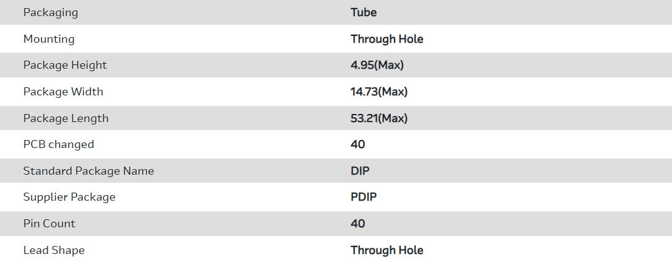This screenshot has width=672, height=262.
Task: Click the PCB changed label
Action: click(x=59, y=144)
